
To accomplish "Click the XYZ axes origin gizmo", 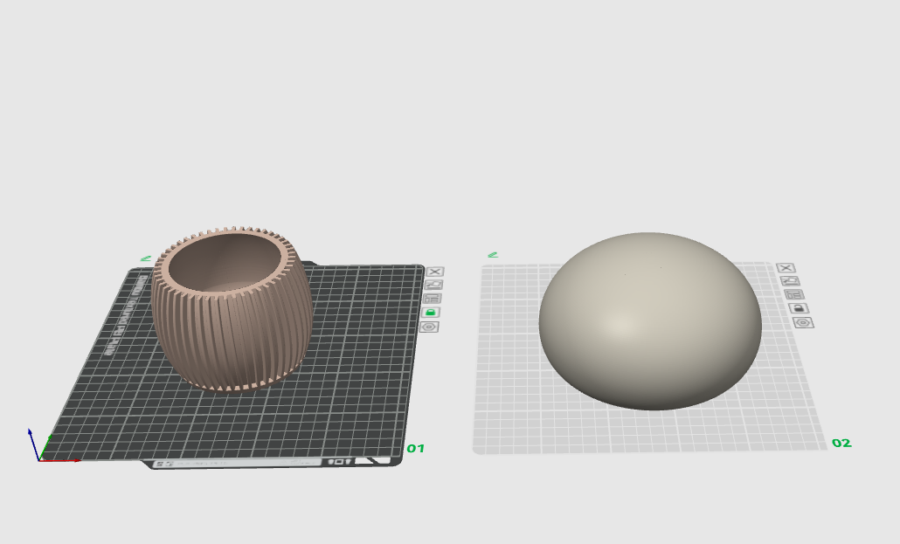I will tap(40, 458).
